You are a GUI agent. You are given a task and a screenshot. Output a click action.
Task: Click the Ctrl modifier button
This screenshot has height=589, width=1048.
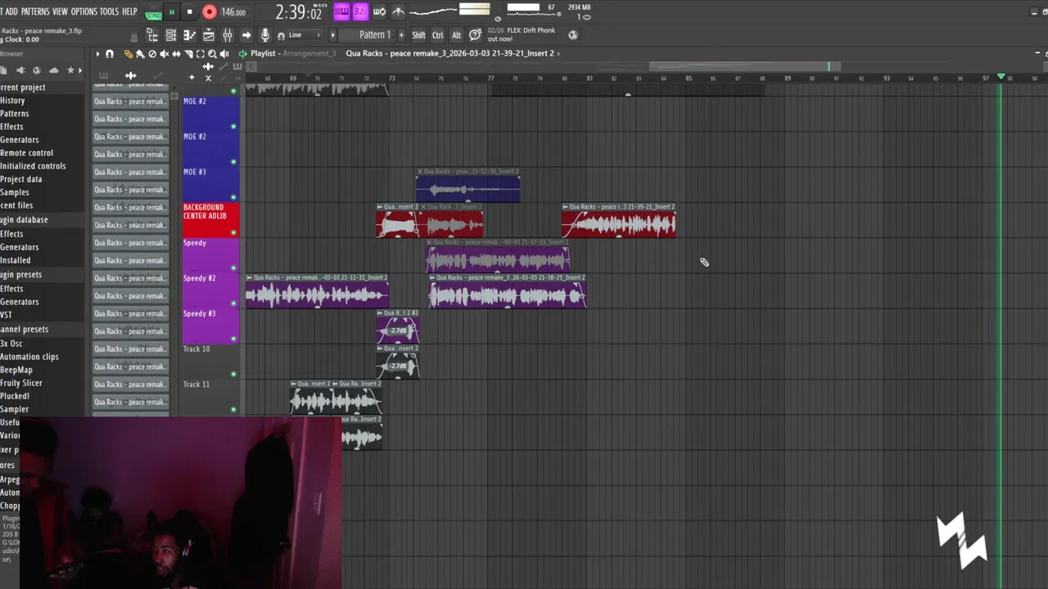pyautogui.click(x=438, y=35)
